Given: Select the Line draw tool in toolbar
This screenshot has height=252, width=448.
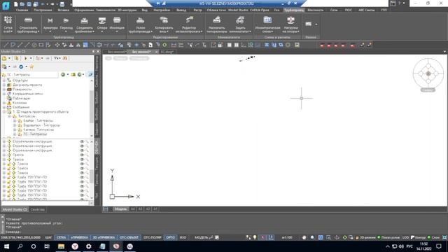Looking at the screenshot, I should pos(6,45).
